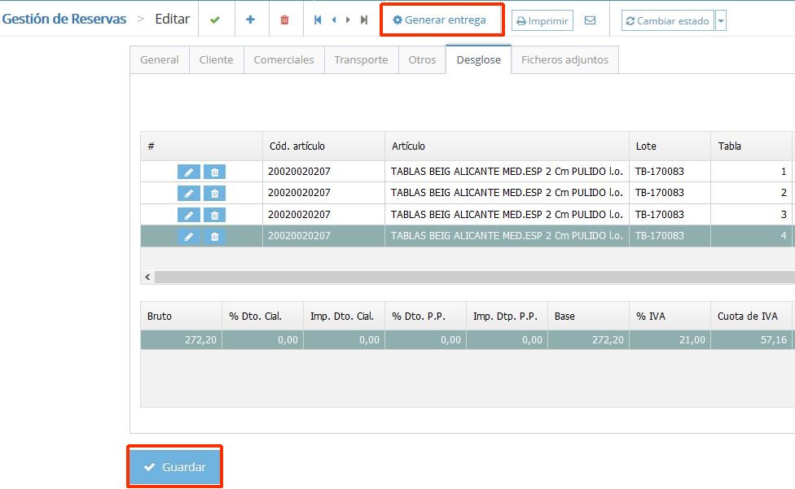Go to the first record
795x489 pixels.
(x=318, y=20)
